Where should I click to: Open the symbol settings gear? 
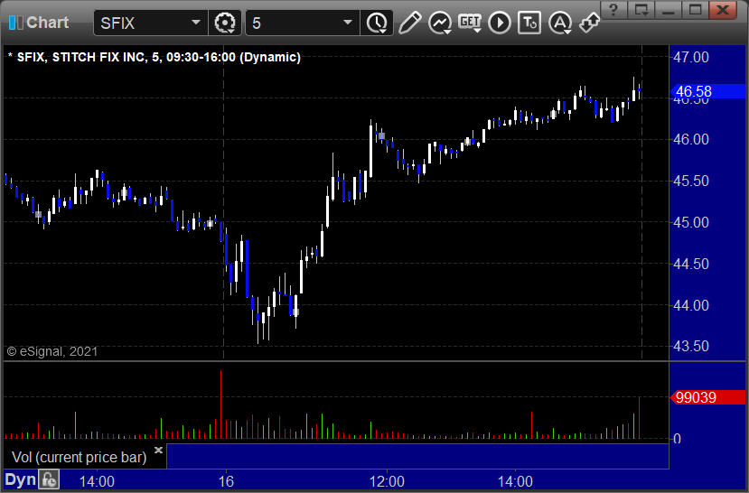[224, 23]
